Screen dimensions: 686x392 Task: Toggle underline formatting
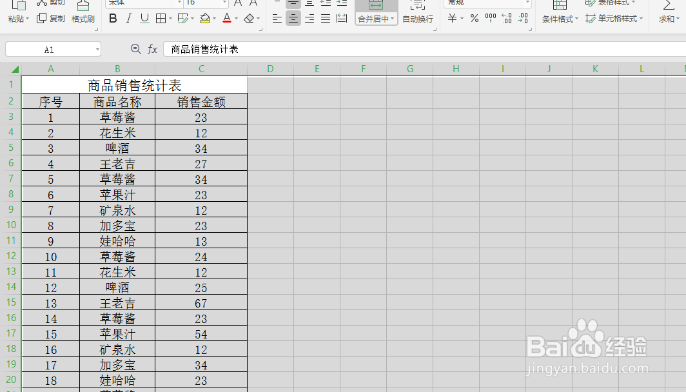coord(144,18)
